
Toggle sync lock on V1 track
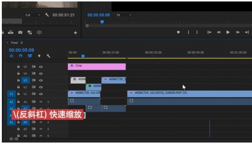33,94
